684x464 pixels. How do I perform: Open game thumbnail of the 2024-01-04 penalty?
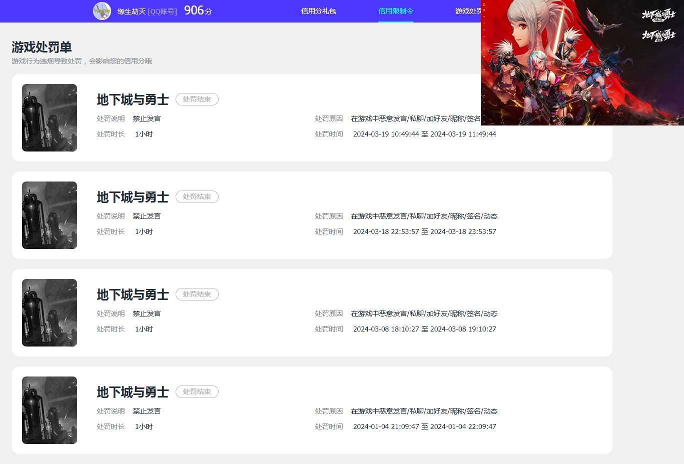click(50, 410)
